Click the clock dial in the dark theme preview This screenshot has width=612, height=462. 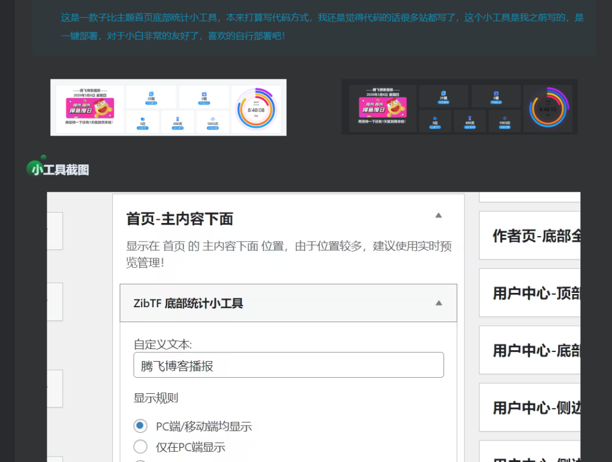click(x=549, y=108)
